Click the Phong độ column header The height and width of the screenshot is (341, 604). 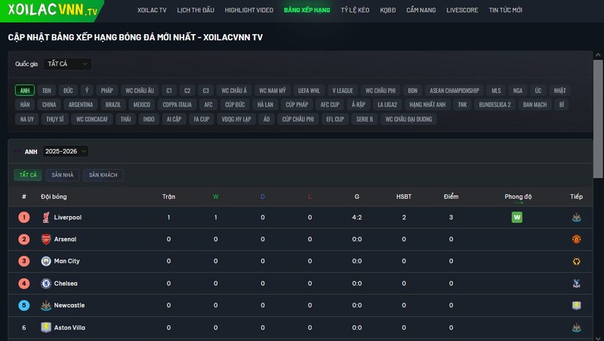(518, 197)
